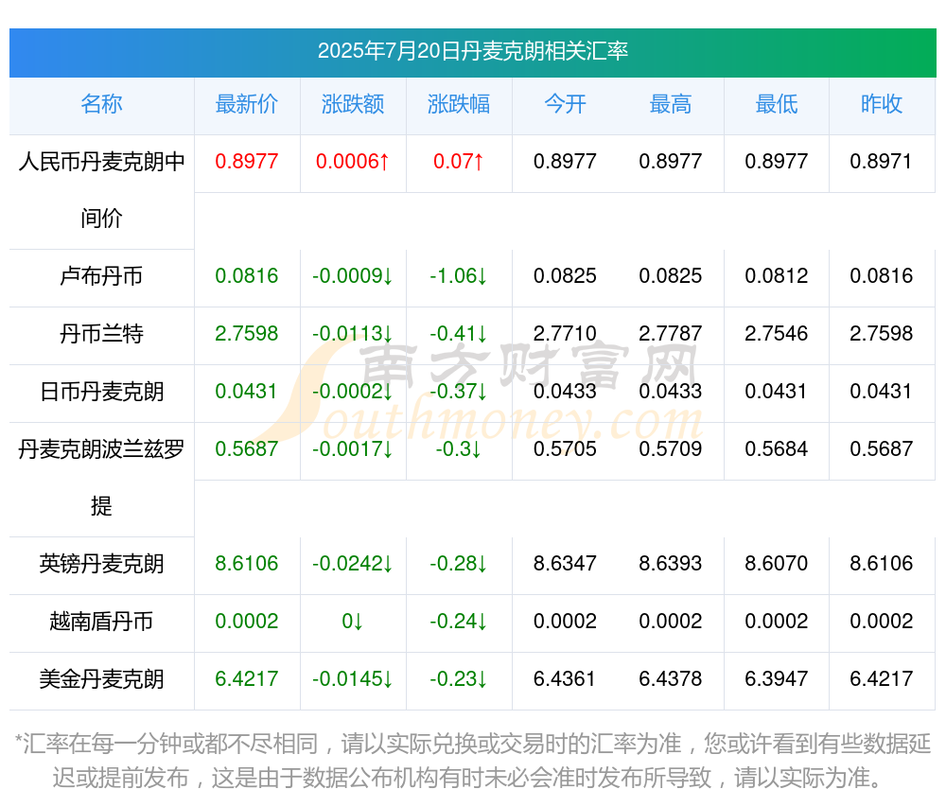Click the title 2025年7月20日丹麦克朗相关汇率
Screen dimensions: 946x807
[x=472, y=51]
